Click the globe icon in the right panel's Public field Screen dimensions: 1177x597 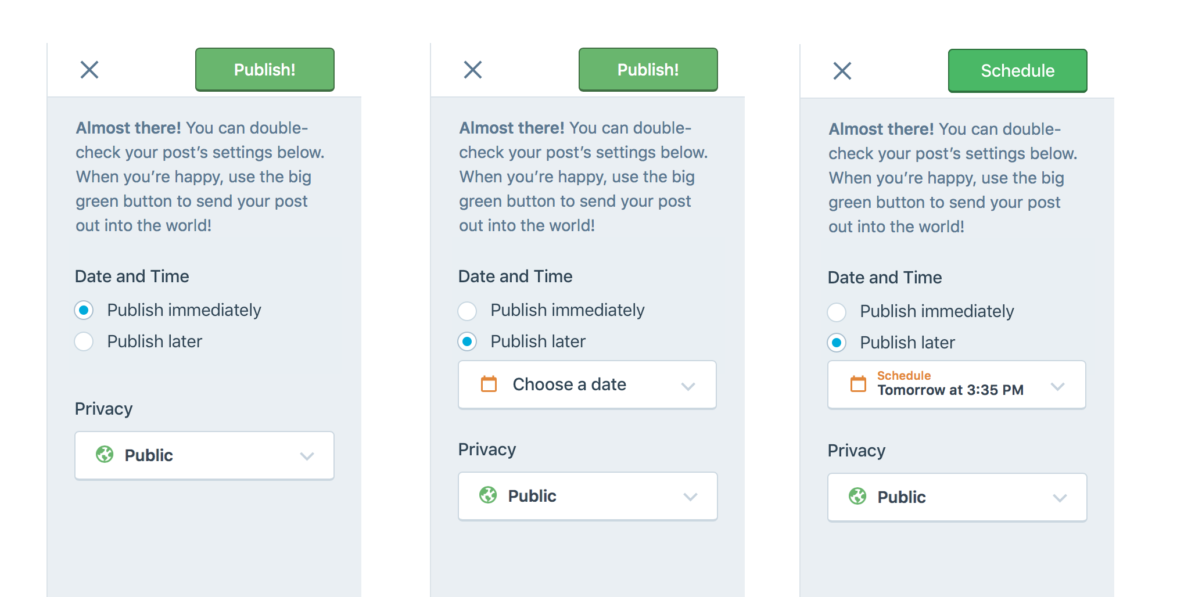(x=857, y=496)
